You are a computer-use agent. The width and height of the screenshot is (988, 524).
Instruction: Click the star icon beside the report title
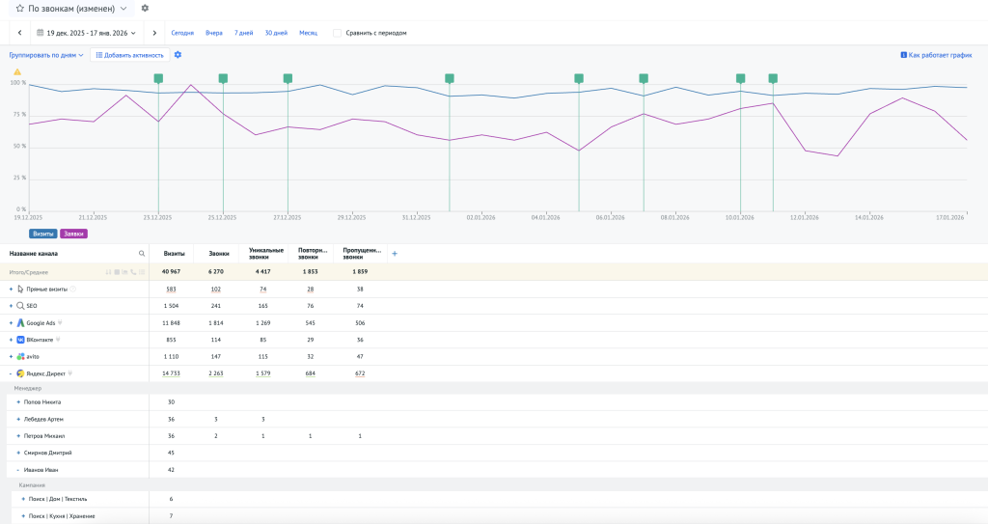point(19,9)
